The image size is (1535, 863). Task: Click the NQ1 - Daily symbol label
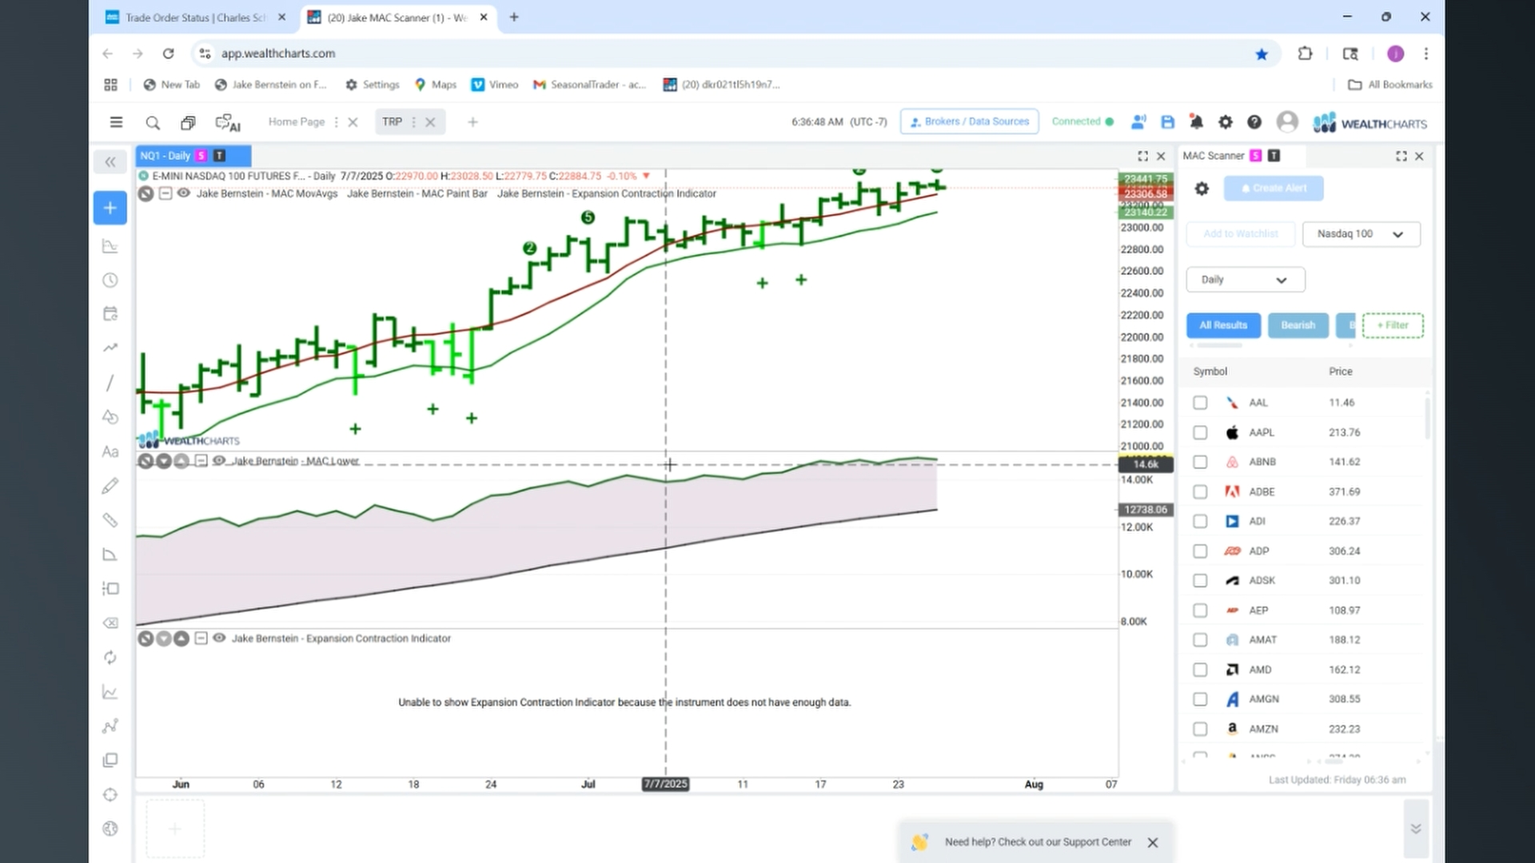[x=165, y=156]
